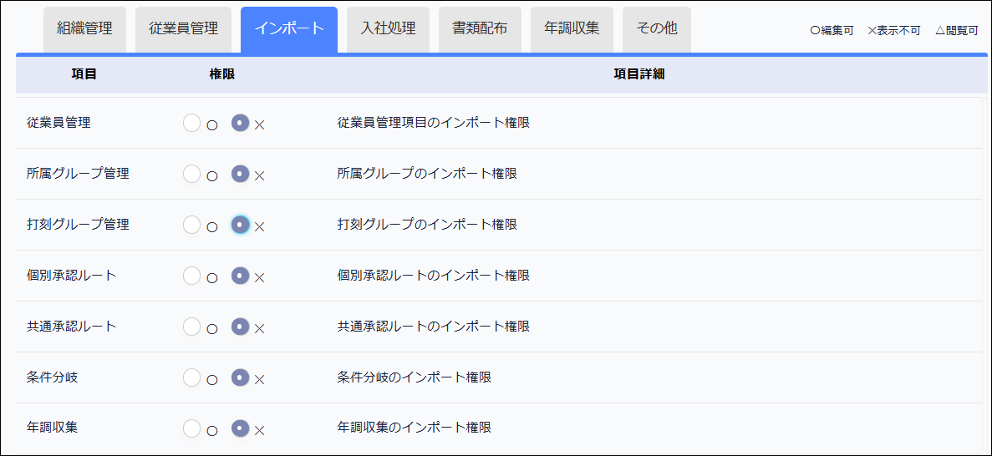Click the 個別承認ルートのインポート権限 description
This screenshot has height=456, width=992.
pyautogui.click(x=434, y=276)
